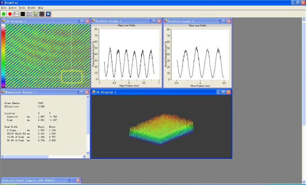Screen dimensions: 306x185
Task: Click the Minor Line Profile plot area
Action: click(x=200, y=54)
